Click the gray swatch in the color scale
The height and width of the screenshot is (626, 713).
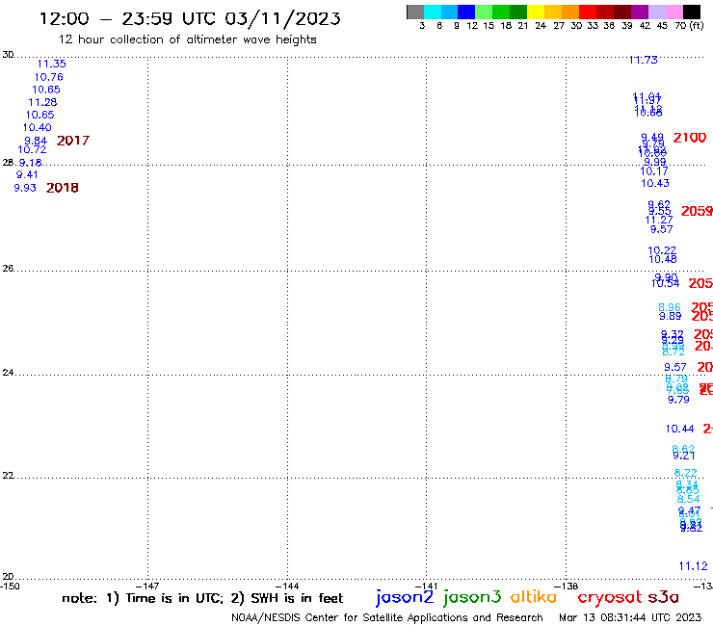[415, 12]
